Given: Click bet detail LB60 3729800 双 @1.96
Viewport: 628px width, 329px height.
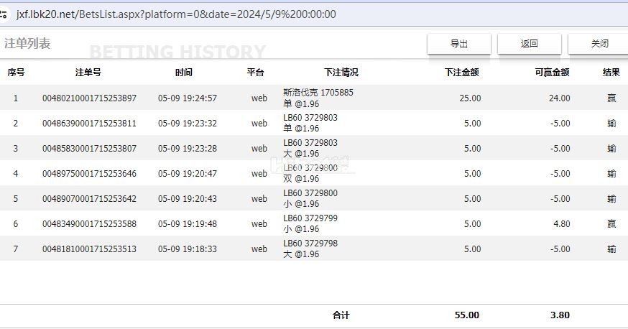Looking at the screenshot, I should tap(310, 173).
